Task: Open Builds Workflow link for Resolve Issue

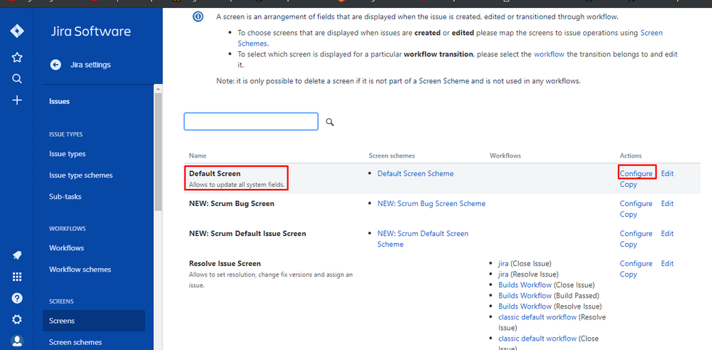Action: pos(525,307)
